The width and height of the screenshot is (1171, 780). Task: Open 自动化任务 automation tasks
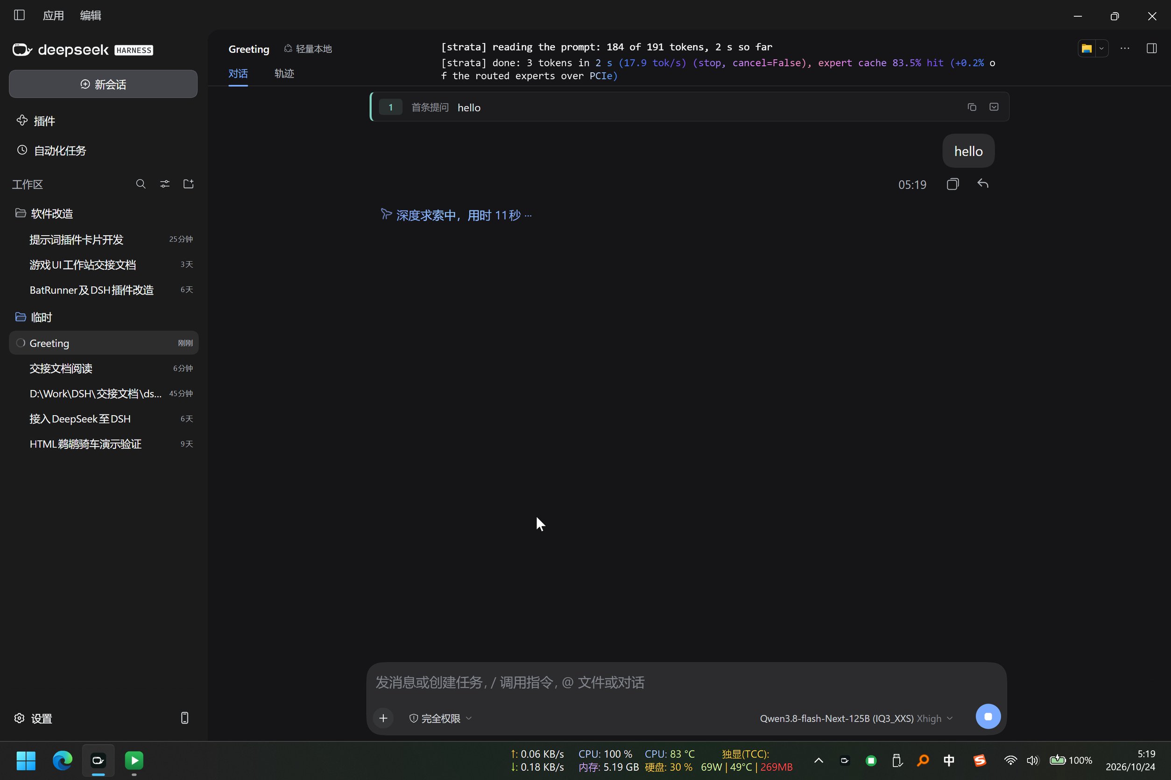[x=51, y=151]
